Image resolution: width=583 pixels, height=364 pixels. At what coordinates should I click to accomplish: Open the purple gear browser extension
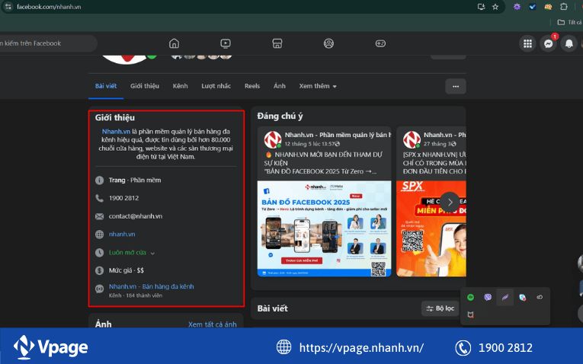[x=517, y=7]
